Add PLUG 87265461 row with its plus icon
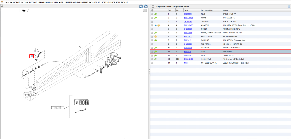This screenshot has height=139, width=291. point(152,14)
